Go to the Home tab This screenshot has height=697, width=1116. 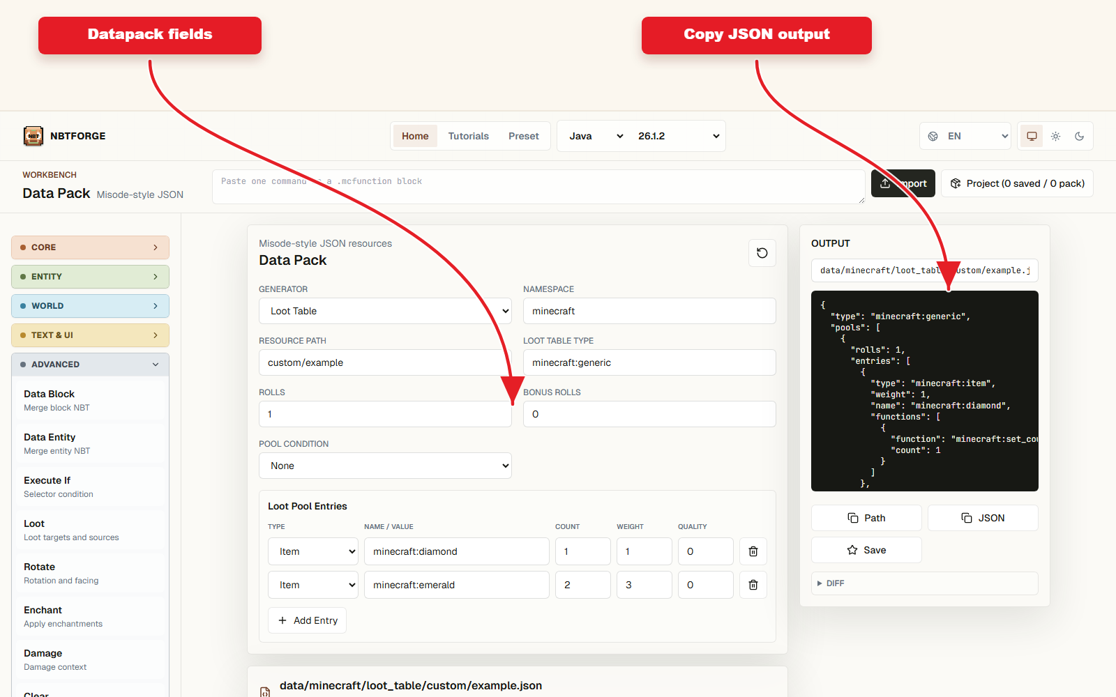click(x=415, y=136)
